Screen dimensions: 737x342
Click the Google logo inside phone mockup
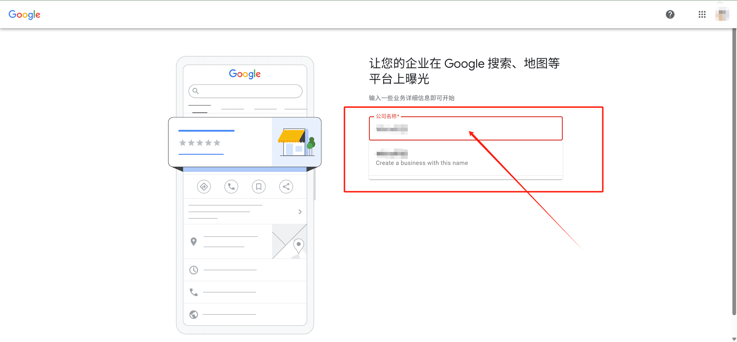point(245,74)
